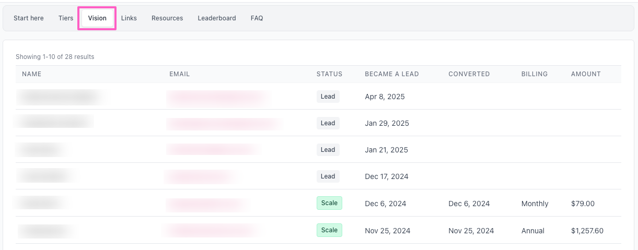Open the Start here tab
This screenshot has width=638, height=250.
29,18
